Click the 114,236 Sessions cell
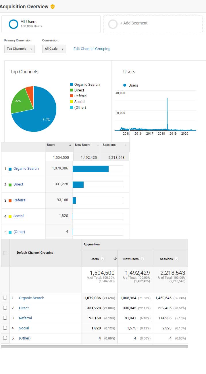Image resolution: width=206 pixels, height=374 pixels. point(165,318)
